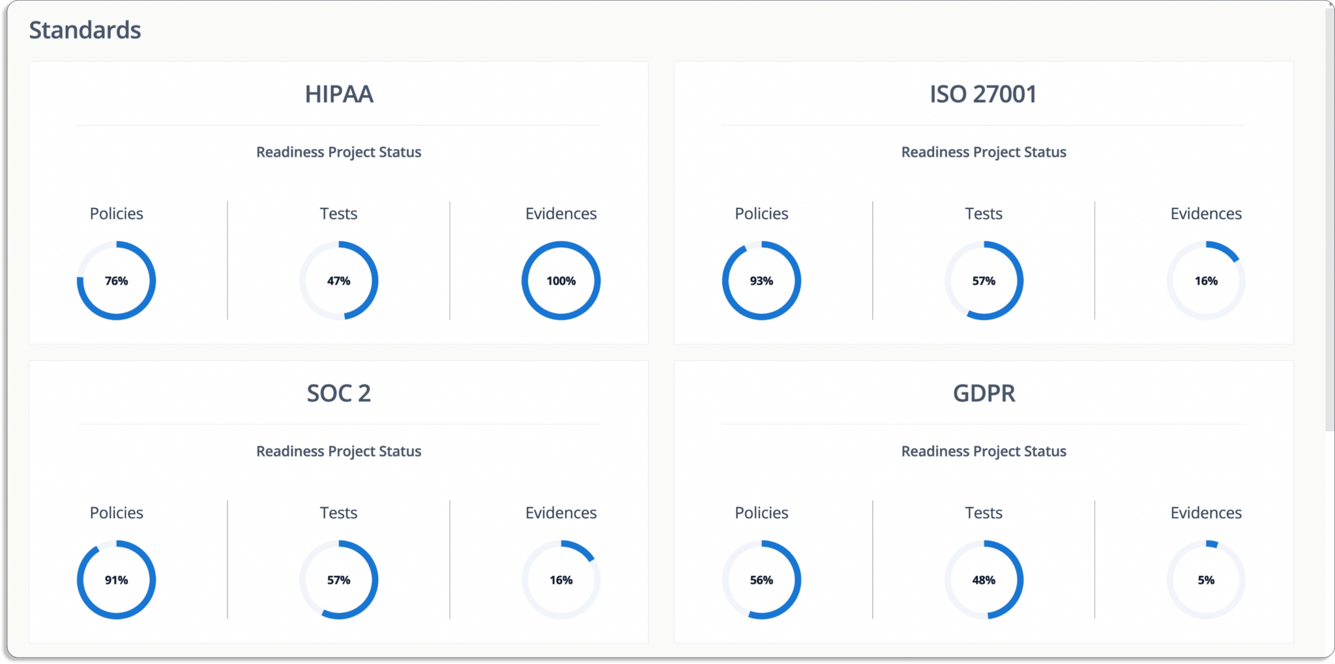Click the Tests label in SOC 2 card
The width and height of the screenshot is (1335, 664).
coord(339,513)
